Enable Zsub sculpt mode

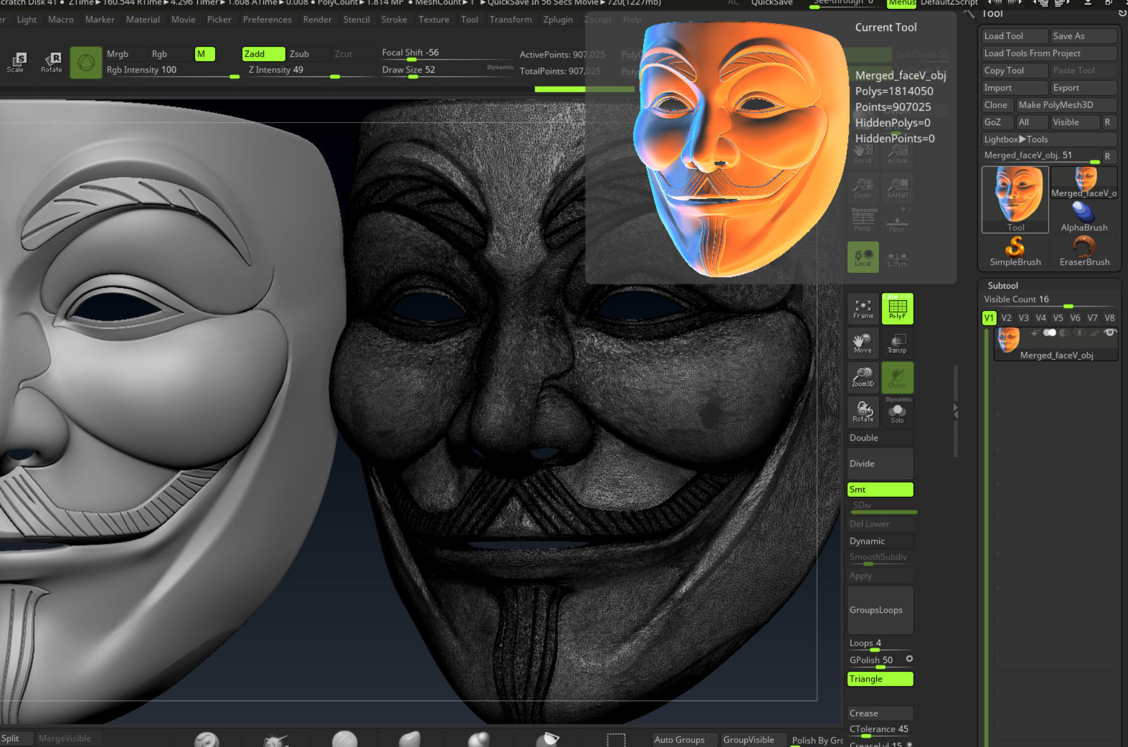pyautogui.click(x=309, y=54)
